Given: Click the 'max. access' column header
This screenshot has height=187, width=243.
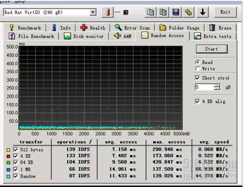Looking at the screenshot, I should 169,142.
